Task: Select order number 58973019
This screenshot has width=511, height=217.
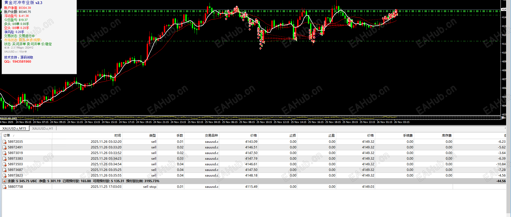Action: click(x=15, y=153)
